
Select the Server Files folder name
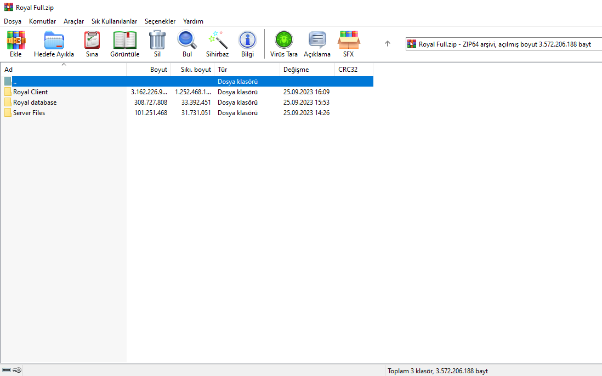[29, 112]
